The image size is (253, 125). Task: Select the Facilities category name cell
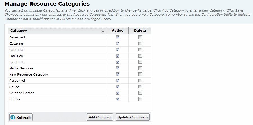tap(16, 56)
